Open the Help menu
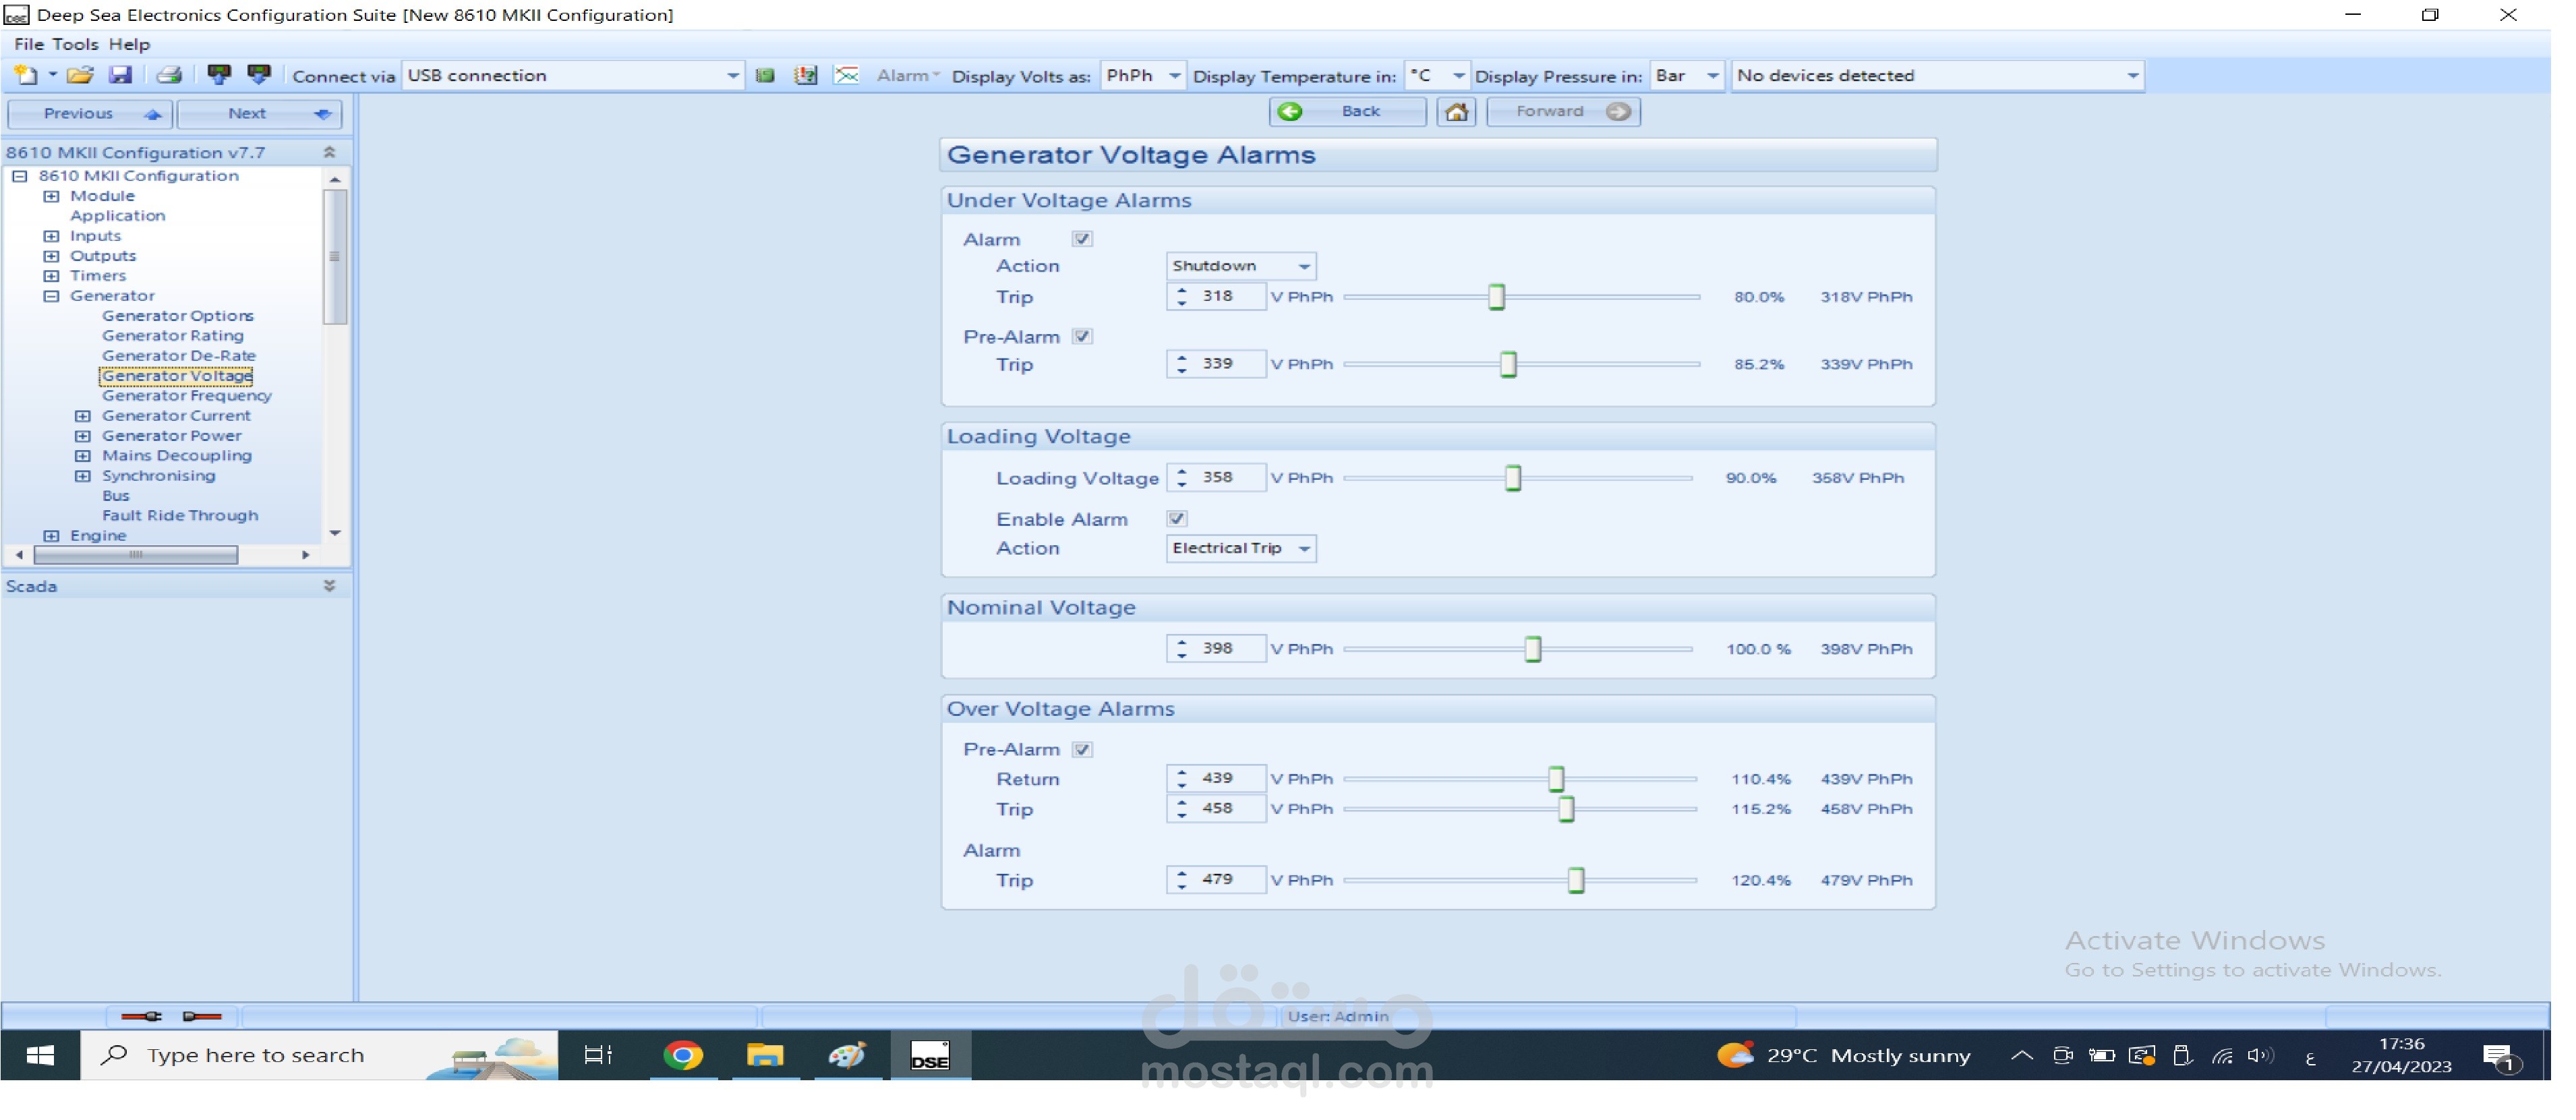The height and width of the screenshot is (1120, 2576). point(129,44)
